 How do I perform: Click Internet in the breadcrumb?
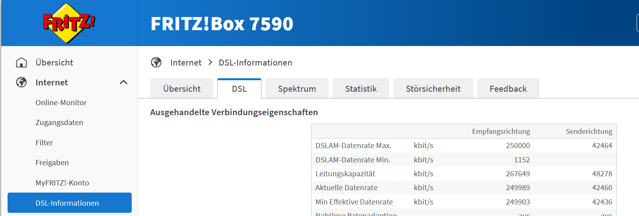(186, 63)
